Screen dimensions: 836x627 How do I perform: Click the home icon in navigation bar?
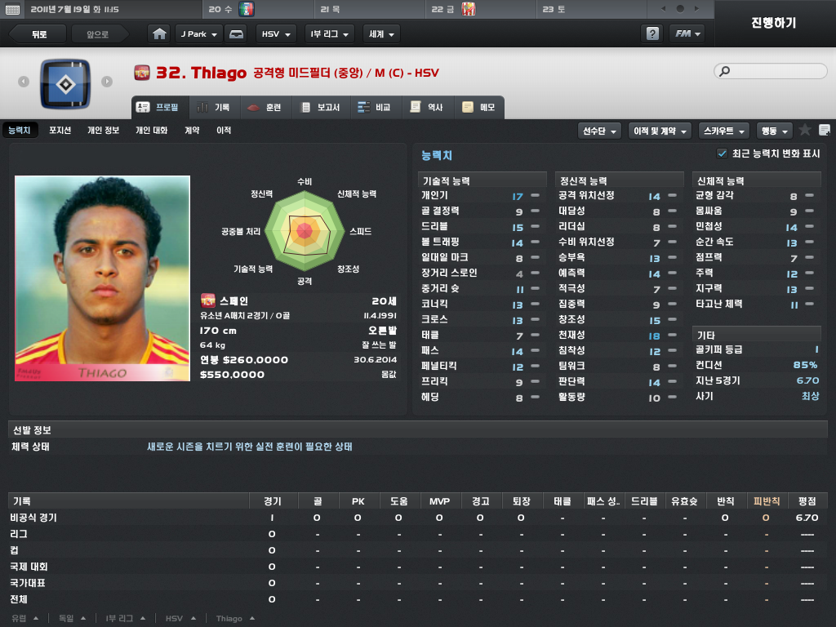coord(159,34)
